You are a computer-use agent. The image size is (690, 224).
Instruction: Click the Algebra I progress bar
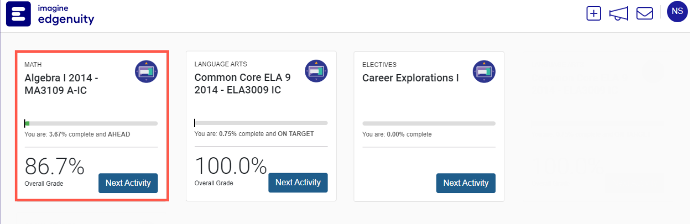pos(91,124)
